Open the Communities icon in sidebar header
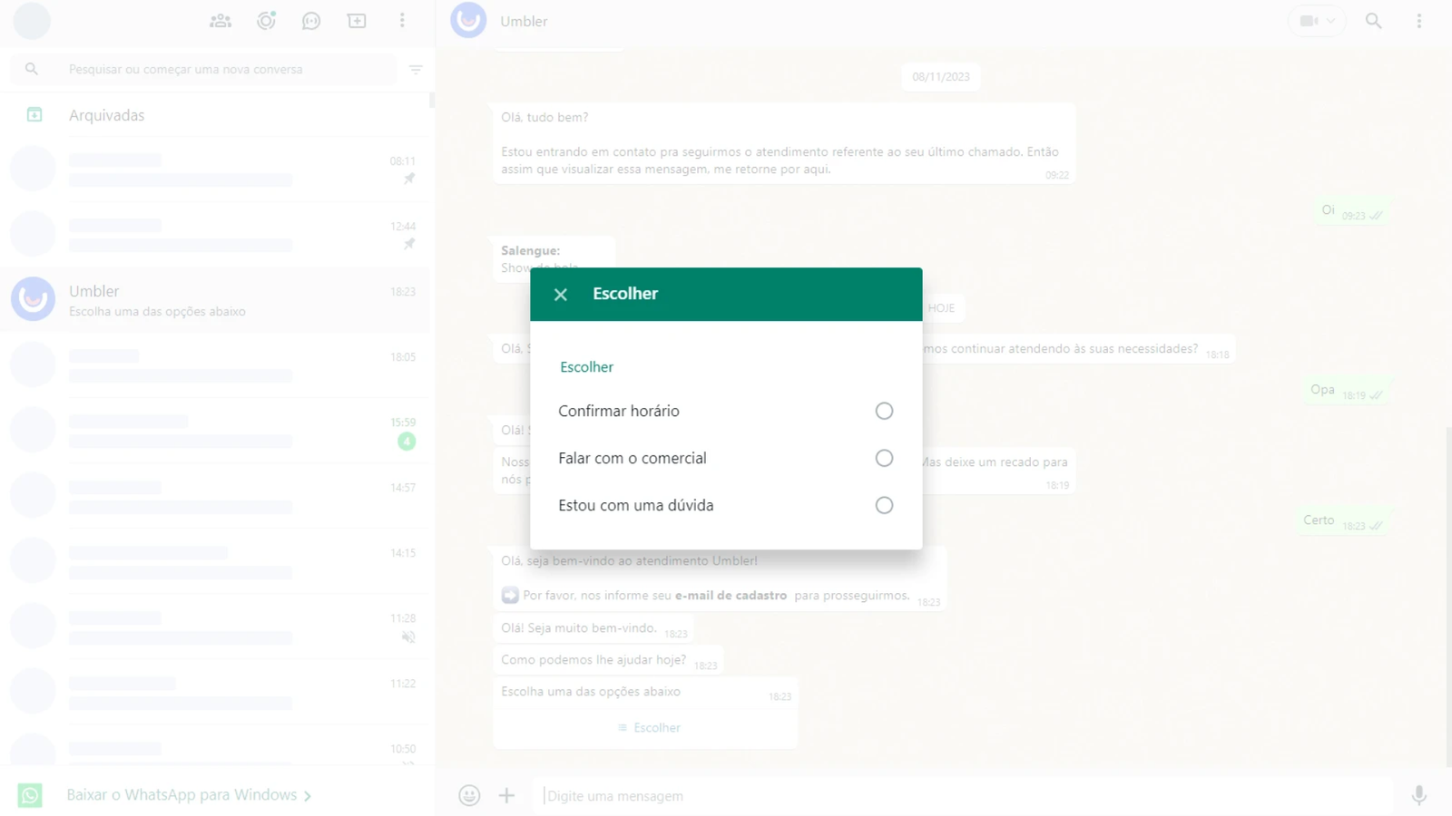 pos(221,21)
